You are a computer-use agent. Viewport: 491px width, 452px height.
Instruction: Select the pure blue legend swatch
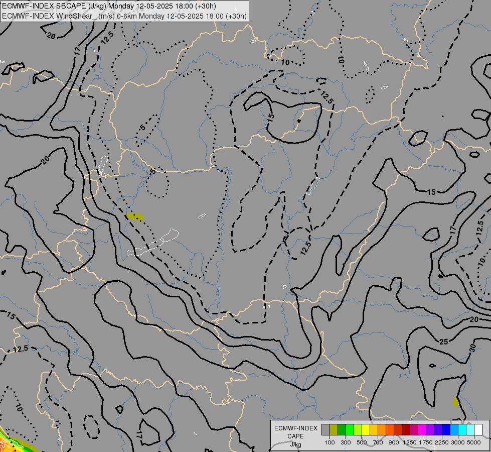[x=446, y=430]
